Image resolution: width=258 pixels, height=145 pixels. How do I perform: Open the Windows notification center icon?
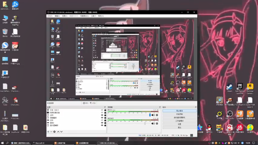coord(253,143)
